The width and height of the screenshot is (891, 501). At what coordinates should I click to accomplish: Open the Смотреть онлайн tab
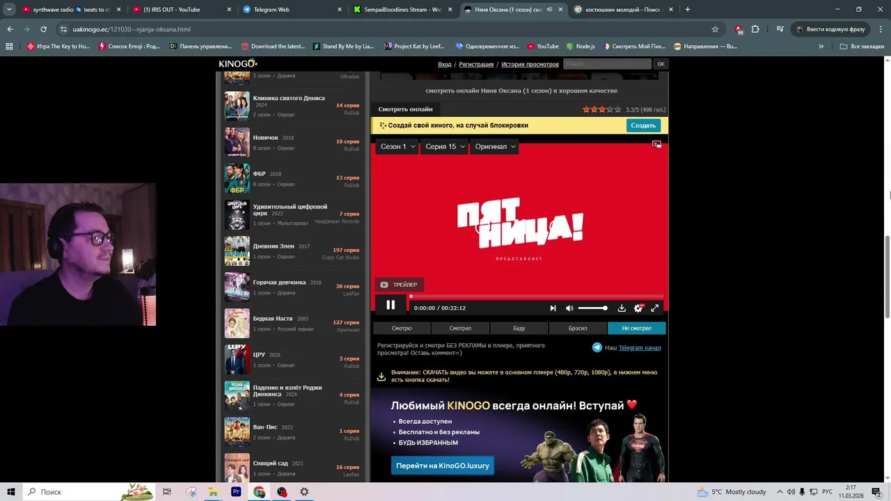click(405, 109)
